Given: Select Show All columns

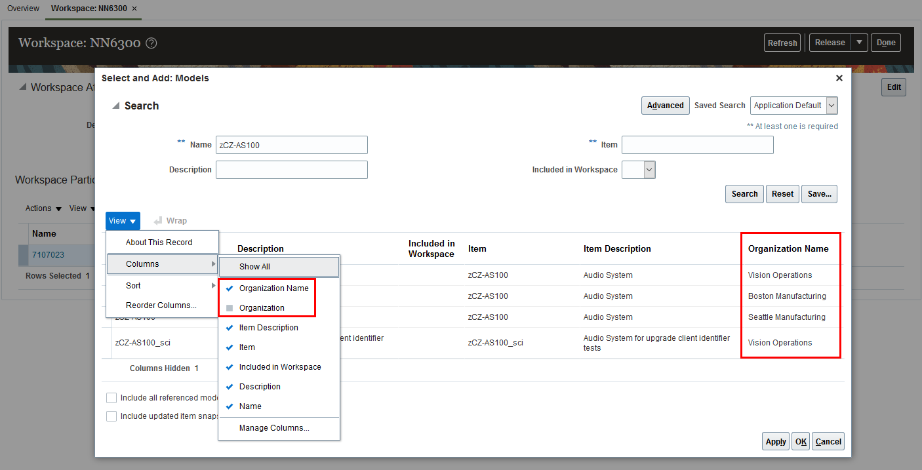Looking at the screenshot, I should coord(279,267).
